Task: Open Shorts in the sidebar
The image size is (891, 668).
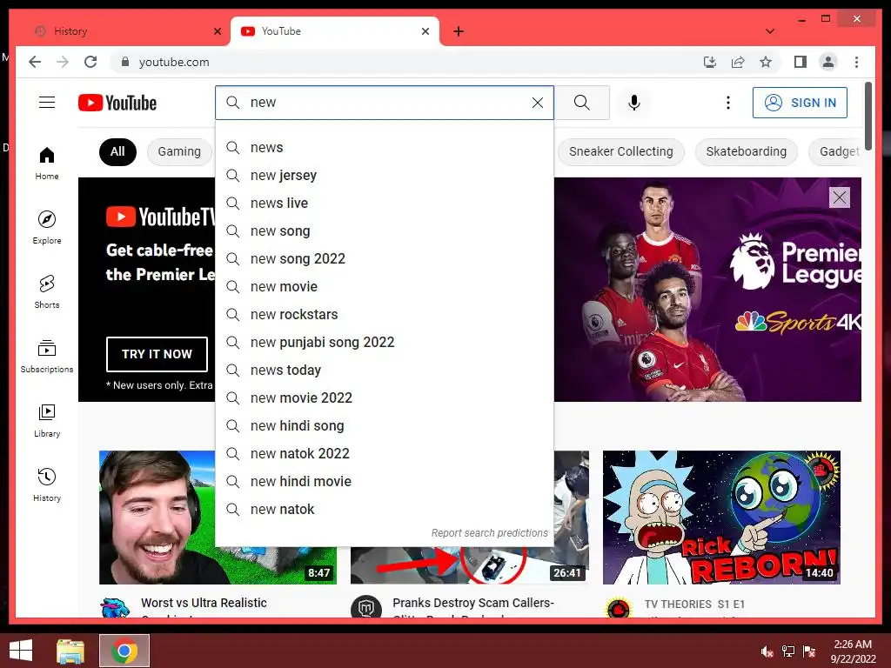Action: click(47, 292)
